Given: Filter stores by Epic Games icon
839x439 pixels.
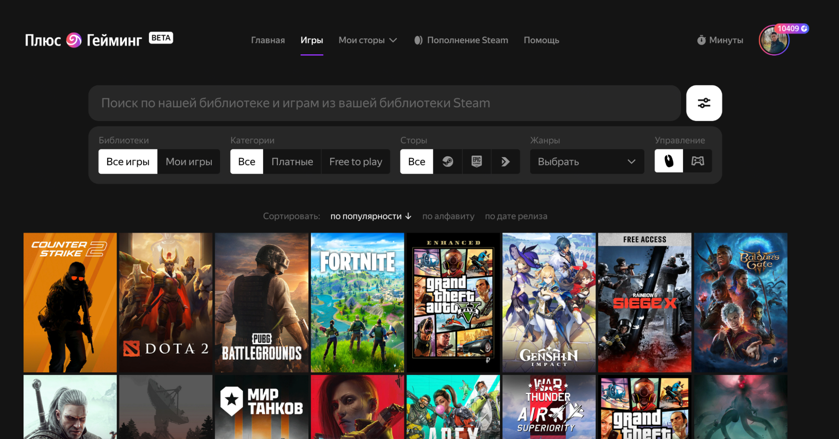Looking at the screenshot, I should tap(477, 162).
